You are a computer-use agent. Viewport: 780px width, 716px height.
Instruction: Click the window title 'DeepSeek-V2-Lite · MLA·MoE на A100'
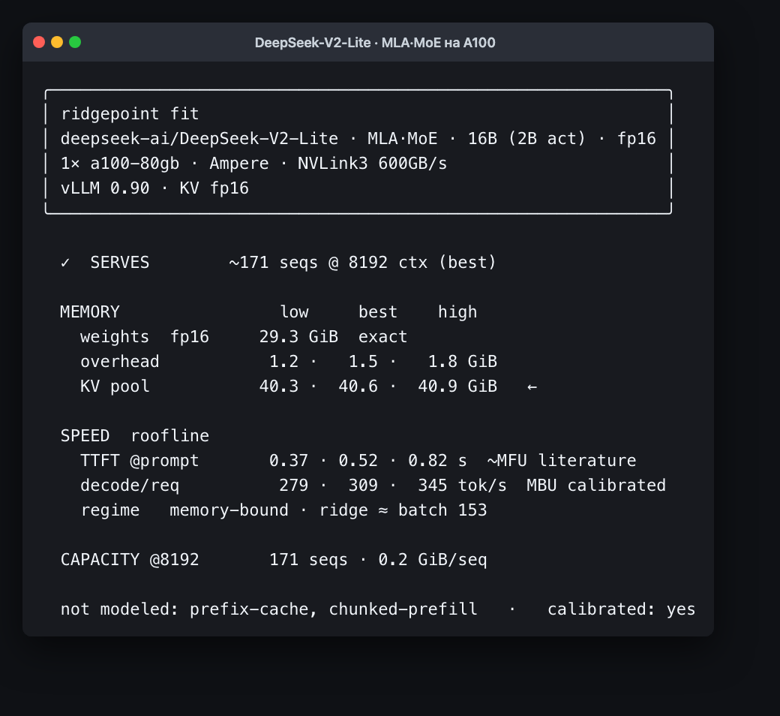[375, 43]
